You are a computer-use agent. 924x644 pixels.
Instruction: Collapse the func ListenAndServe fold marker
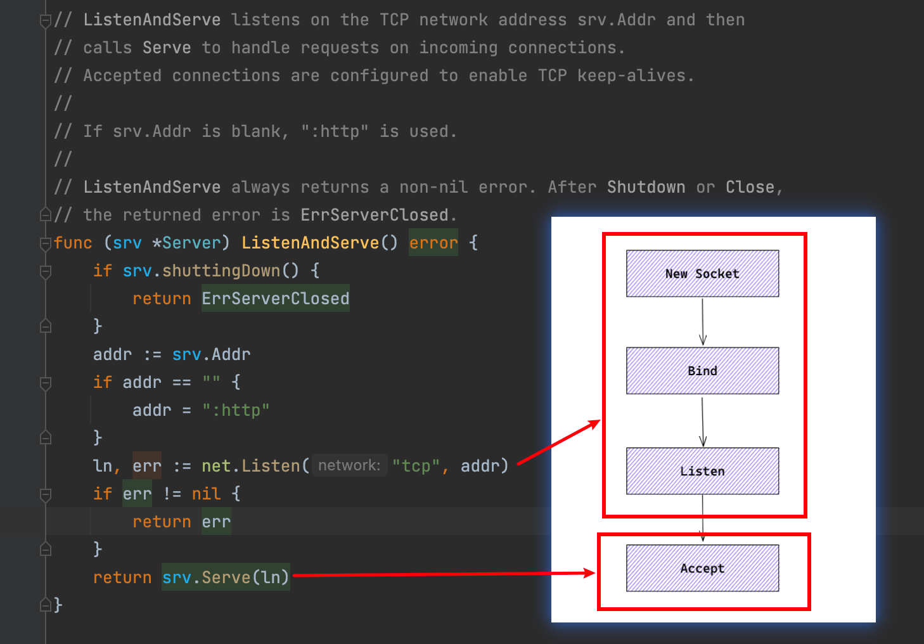(45, 243)
